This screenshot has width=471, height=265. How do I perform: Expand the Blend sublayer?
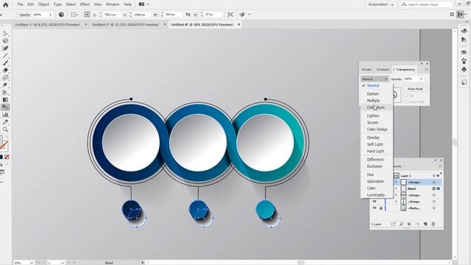coord(396,188)
